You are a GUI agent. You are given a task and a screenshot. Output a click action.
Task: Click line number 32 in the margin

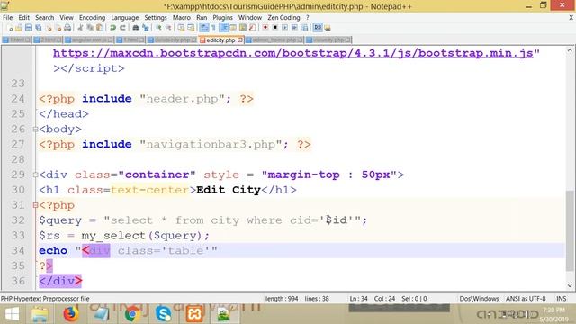point(18,220)
